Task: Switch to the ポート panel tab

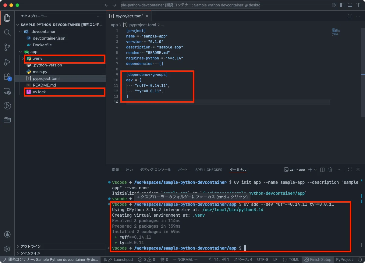Action: [x=183, y=170]
